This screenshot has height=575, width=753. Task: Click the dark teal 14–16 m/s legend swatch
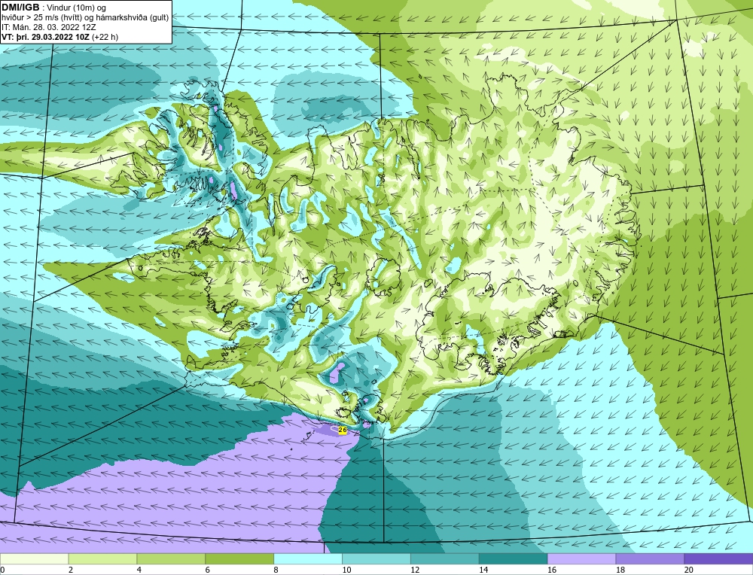tap(514, 558)
